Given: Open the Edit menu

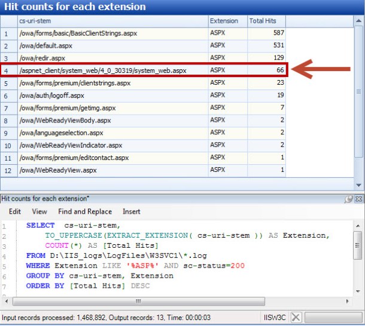Looking at the screenshot, I should tap(15, 211).
